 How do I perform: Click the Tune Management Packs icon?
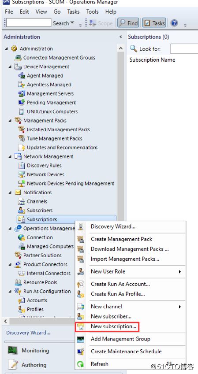(x=22, y=139)
